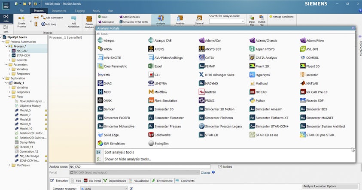The width and height of the screenshot is (362, 190).
Task: Open the Environment tab
Action: (162, 181)
